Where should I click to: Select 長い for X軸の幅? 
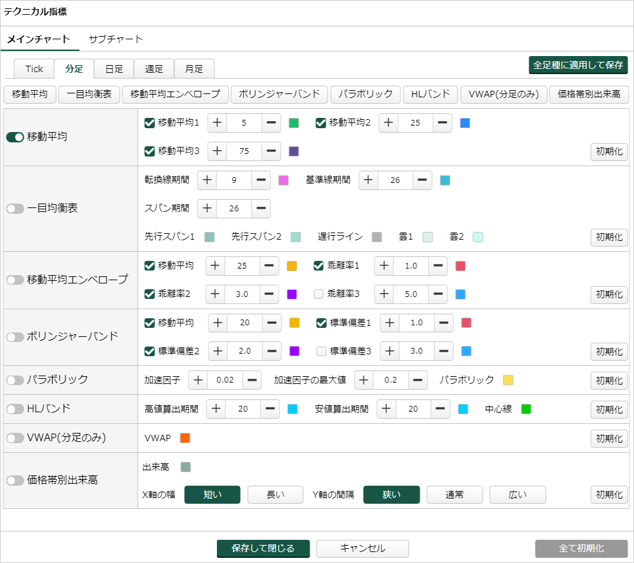[275, 495]
